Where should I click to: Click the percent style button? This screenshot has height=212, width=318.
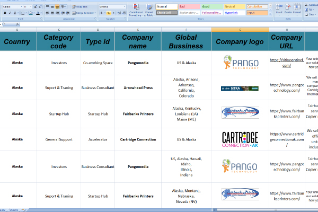coord(107,12)
